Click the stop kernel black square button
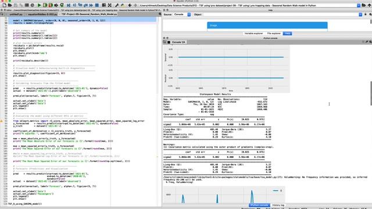 169,42
